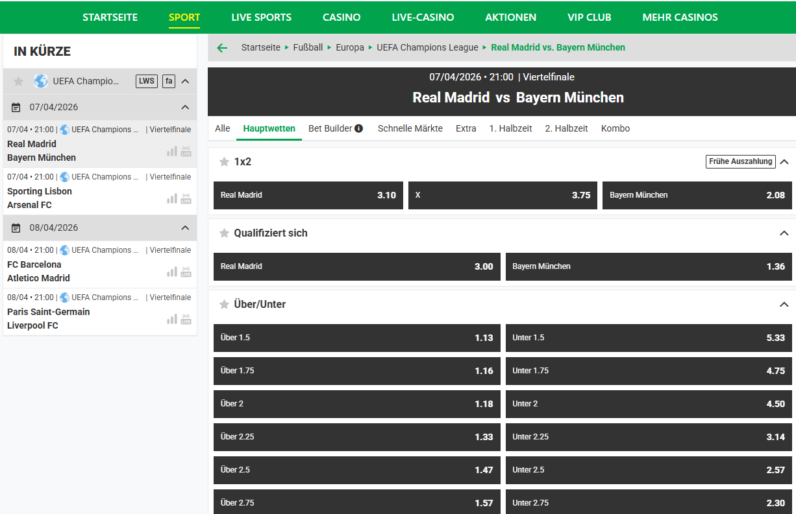The image size is (796, 514).
Task: Open the statistics bars for Sporting Lisbon match
Action: point(172,198)
